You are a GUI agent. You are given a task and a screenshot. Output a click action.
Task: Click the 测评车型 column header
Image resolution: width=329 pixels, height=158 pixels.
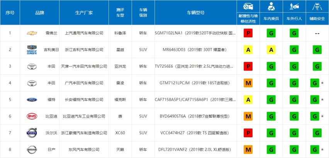[120, 13]
